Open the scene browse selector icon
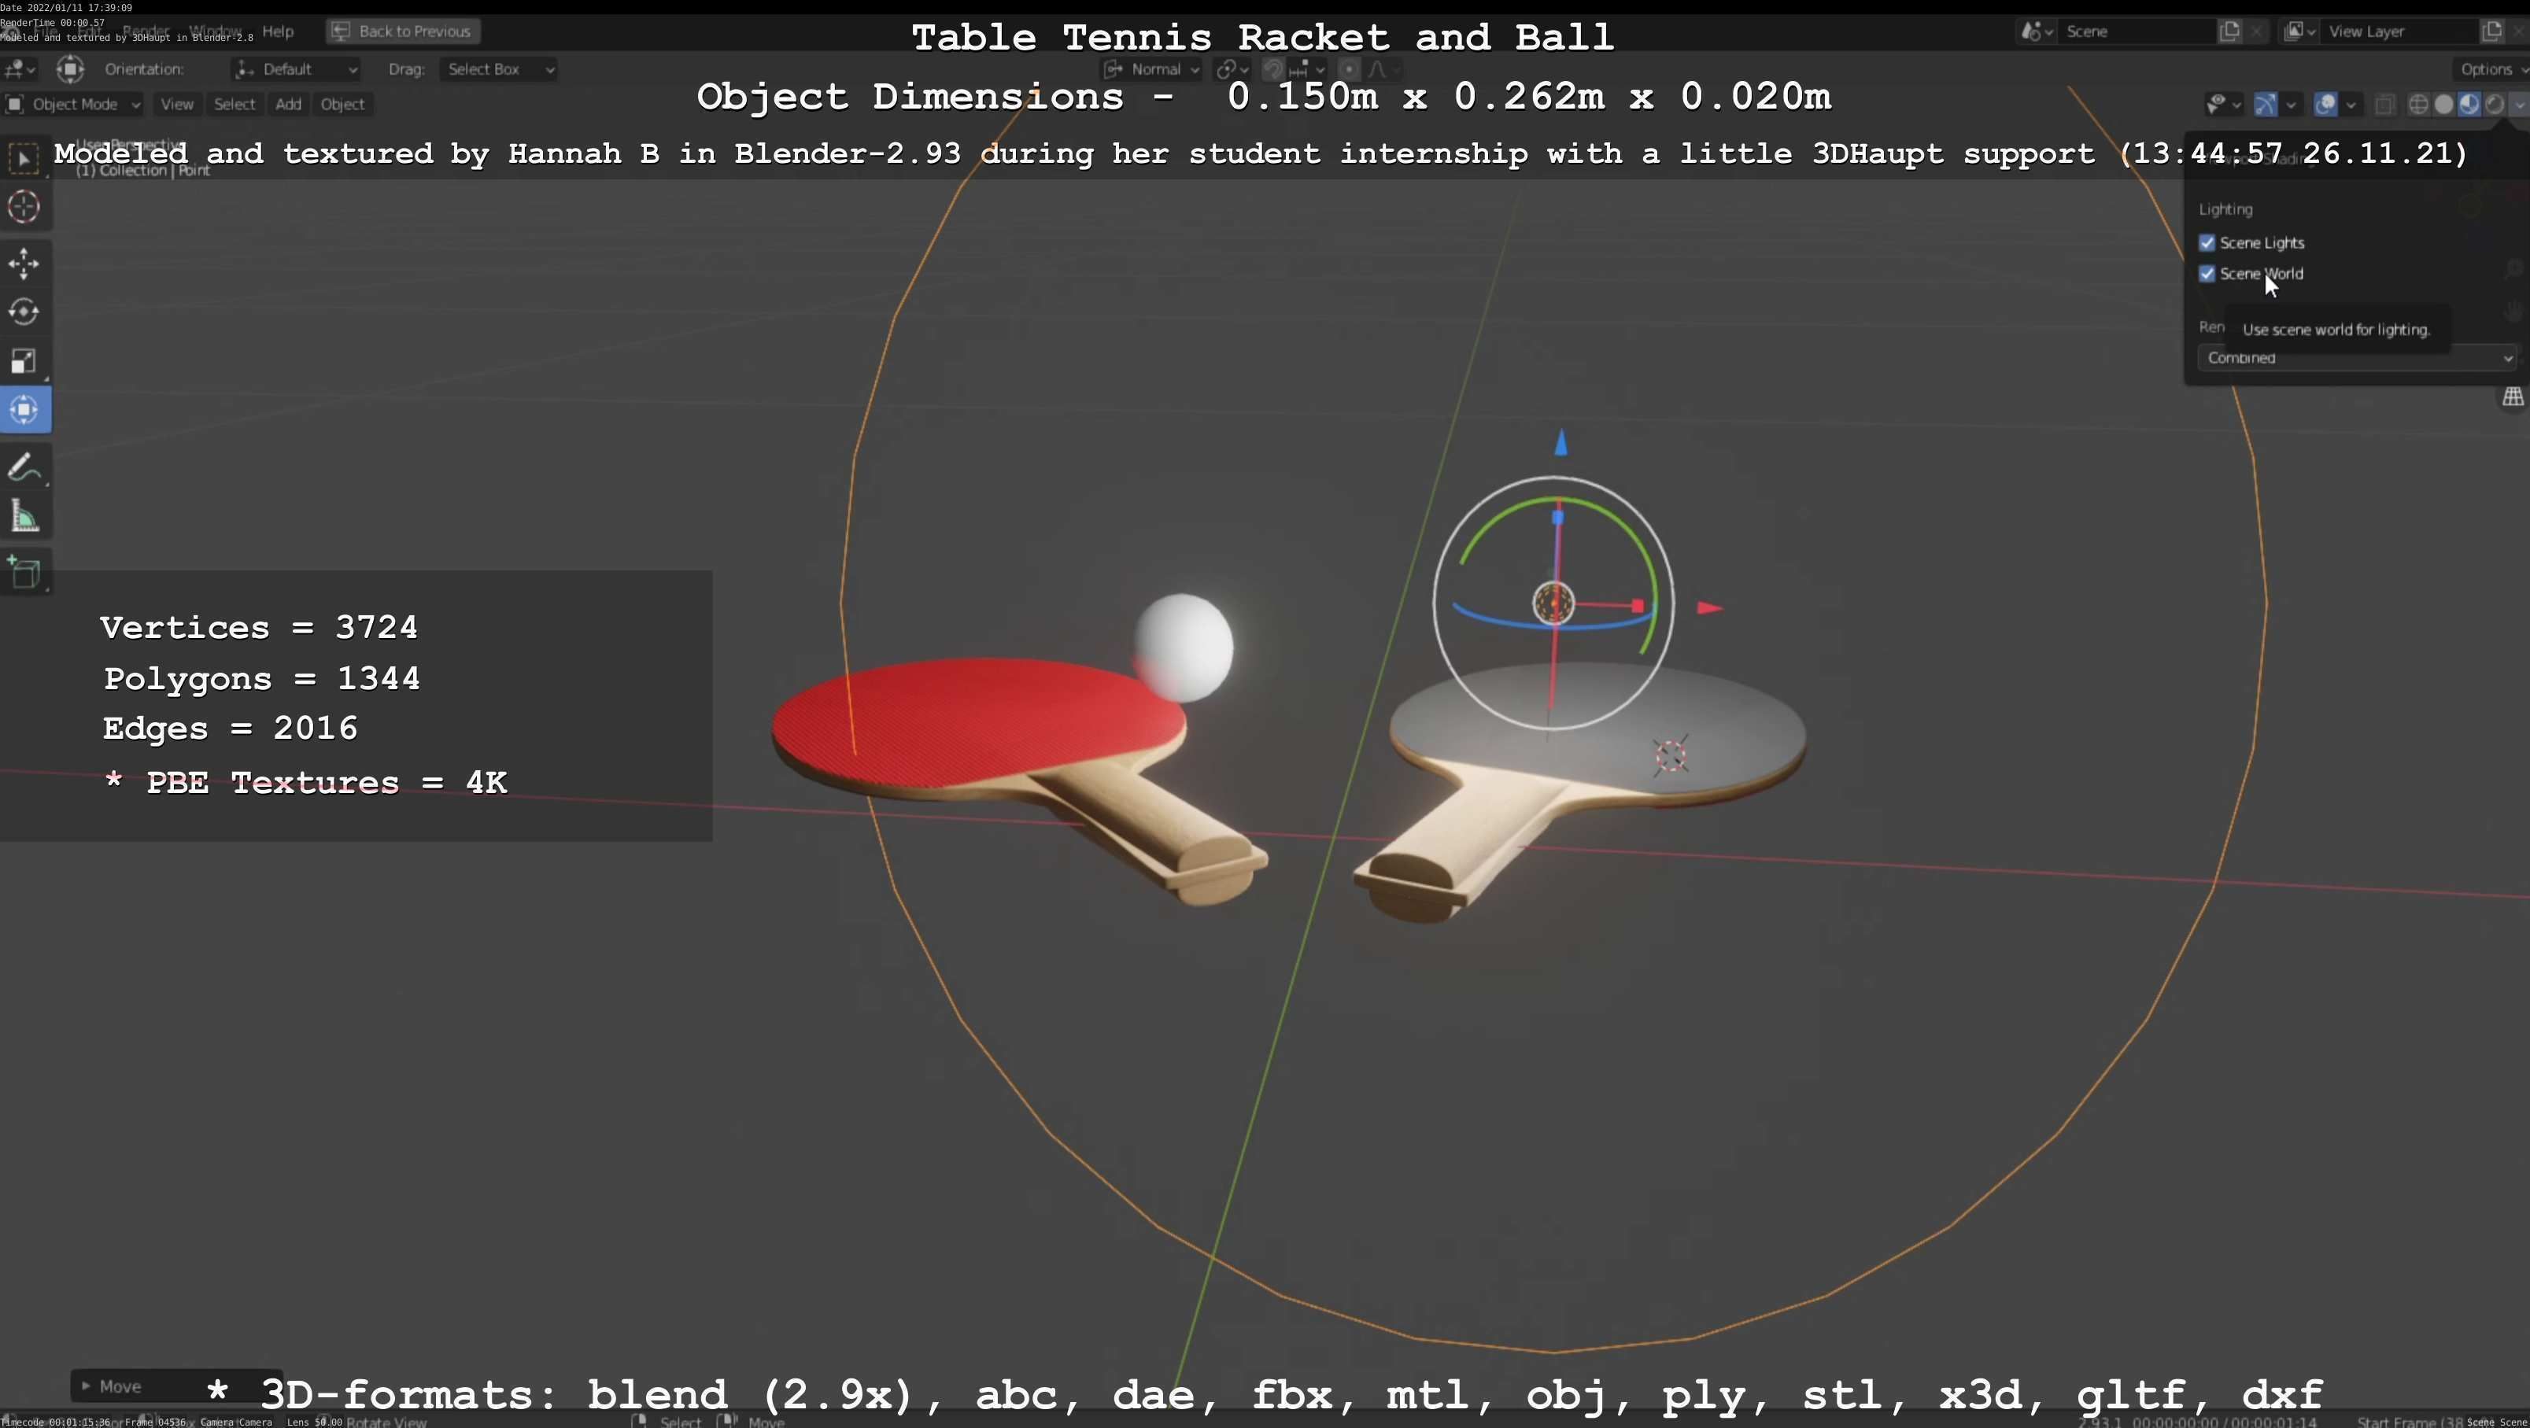Image resolution: width=2530 pixels, height=1428 pixels. [2036, 31]
